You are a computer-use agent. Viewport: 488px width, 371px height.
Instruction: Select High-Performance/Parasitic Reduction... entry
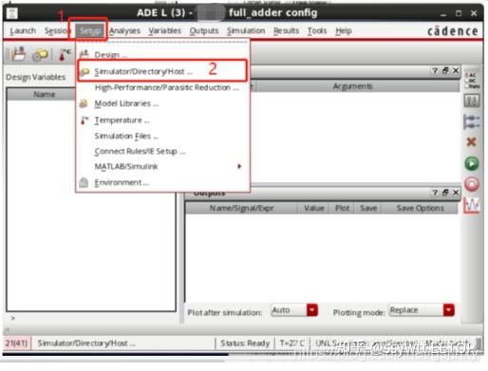point(162,87)
